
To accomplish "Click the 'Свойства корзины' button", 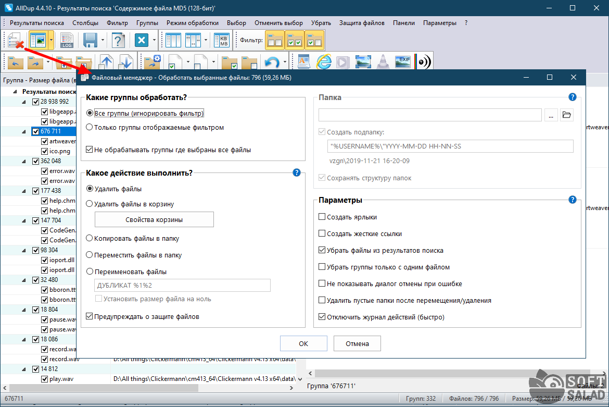I will [x=154, y=219].
